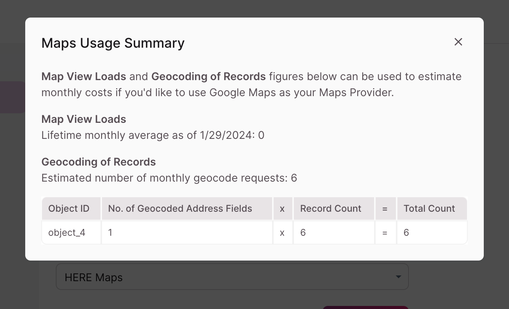The image size is (509, 309).
Task: Click the estimated monthly geocode requests line
Action: pyautogui.click(x=169, y=178)
